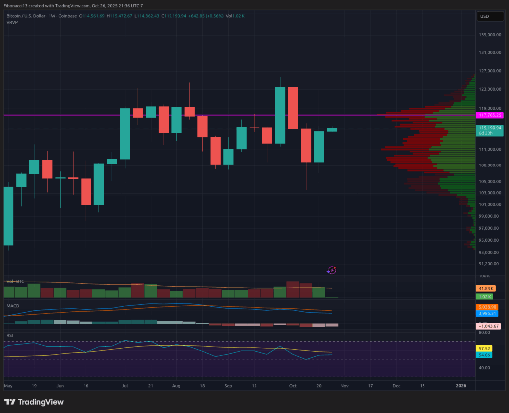Click the orange 5,038.98 MACD value label

pos(488,307)
